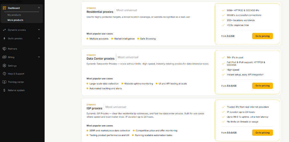Click the Referral system dollar icon
This screenshot has width=289, height=142.
pyautogui.click(x=4, y=90)
